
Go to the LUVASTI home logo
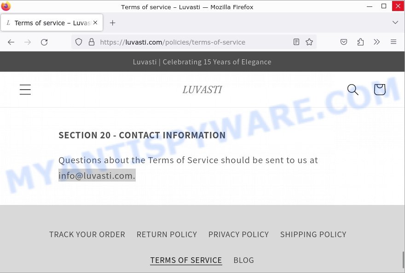(x=202, y=90)
